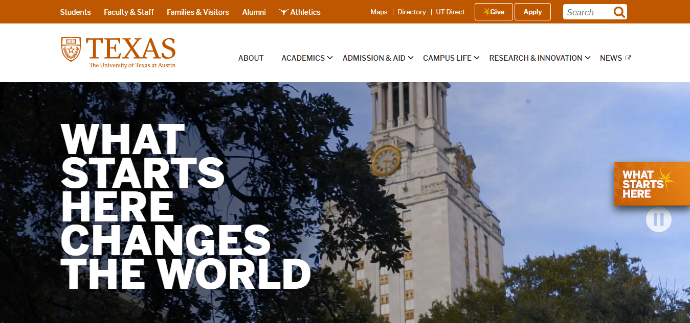Viewport: 690px width, 323px height.
Task: Go to the Alumni link
Action: coord(254,12)
